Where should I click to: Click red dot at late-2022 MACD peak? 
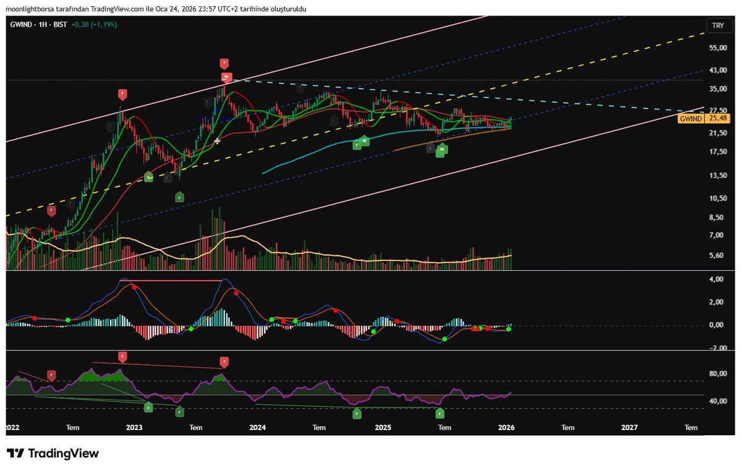tap(134, 287)
